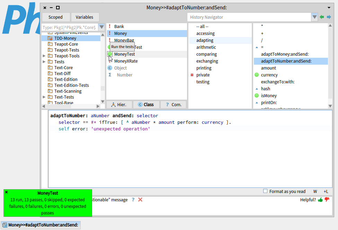This screenshot has height=230, width=338.
Task: Select the Text-Edition-Tests package
Action: pyautogui.click(x=71, y=85)
